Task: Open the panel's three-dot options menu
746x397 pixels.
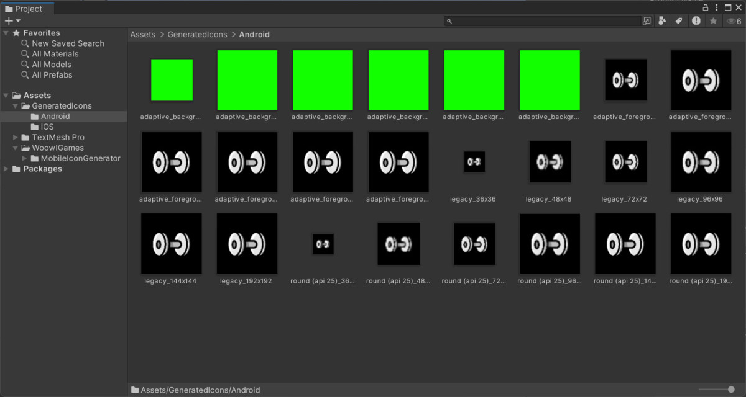Action: coord(739,8)
